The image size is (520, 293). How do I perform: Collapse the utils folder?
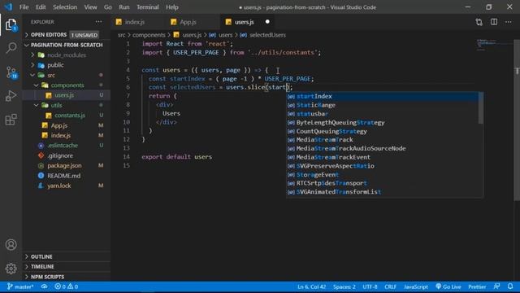coord(56,105)
